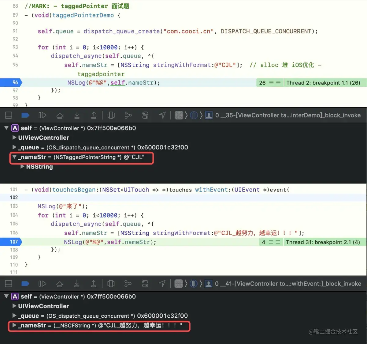Continue program execution in taggedPointerDemo debug bar

pyautogui.click(x=42, y=115)
